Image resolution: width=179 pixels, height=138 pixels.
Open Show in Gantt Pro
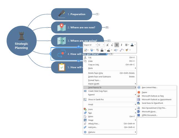[110, 99]
